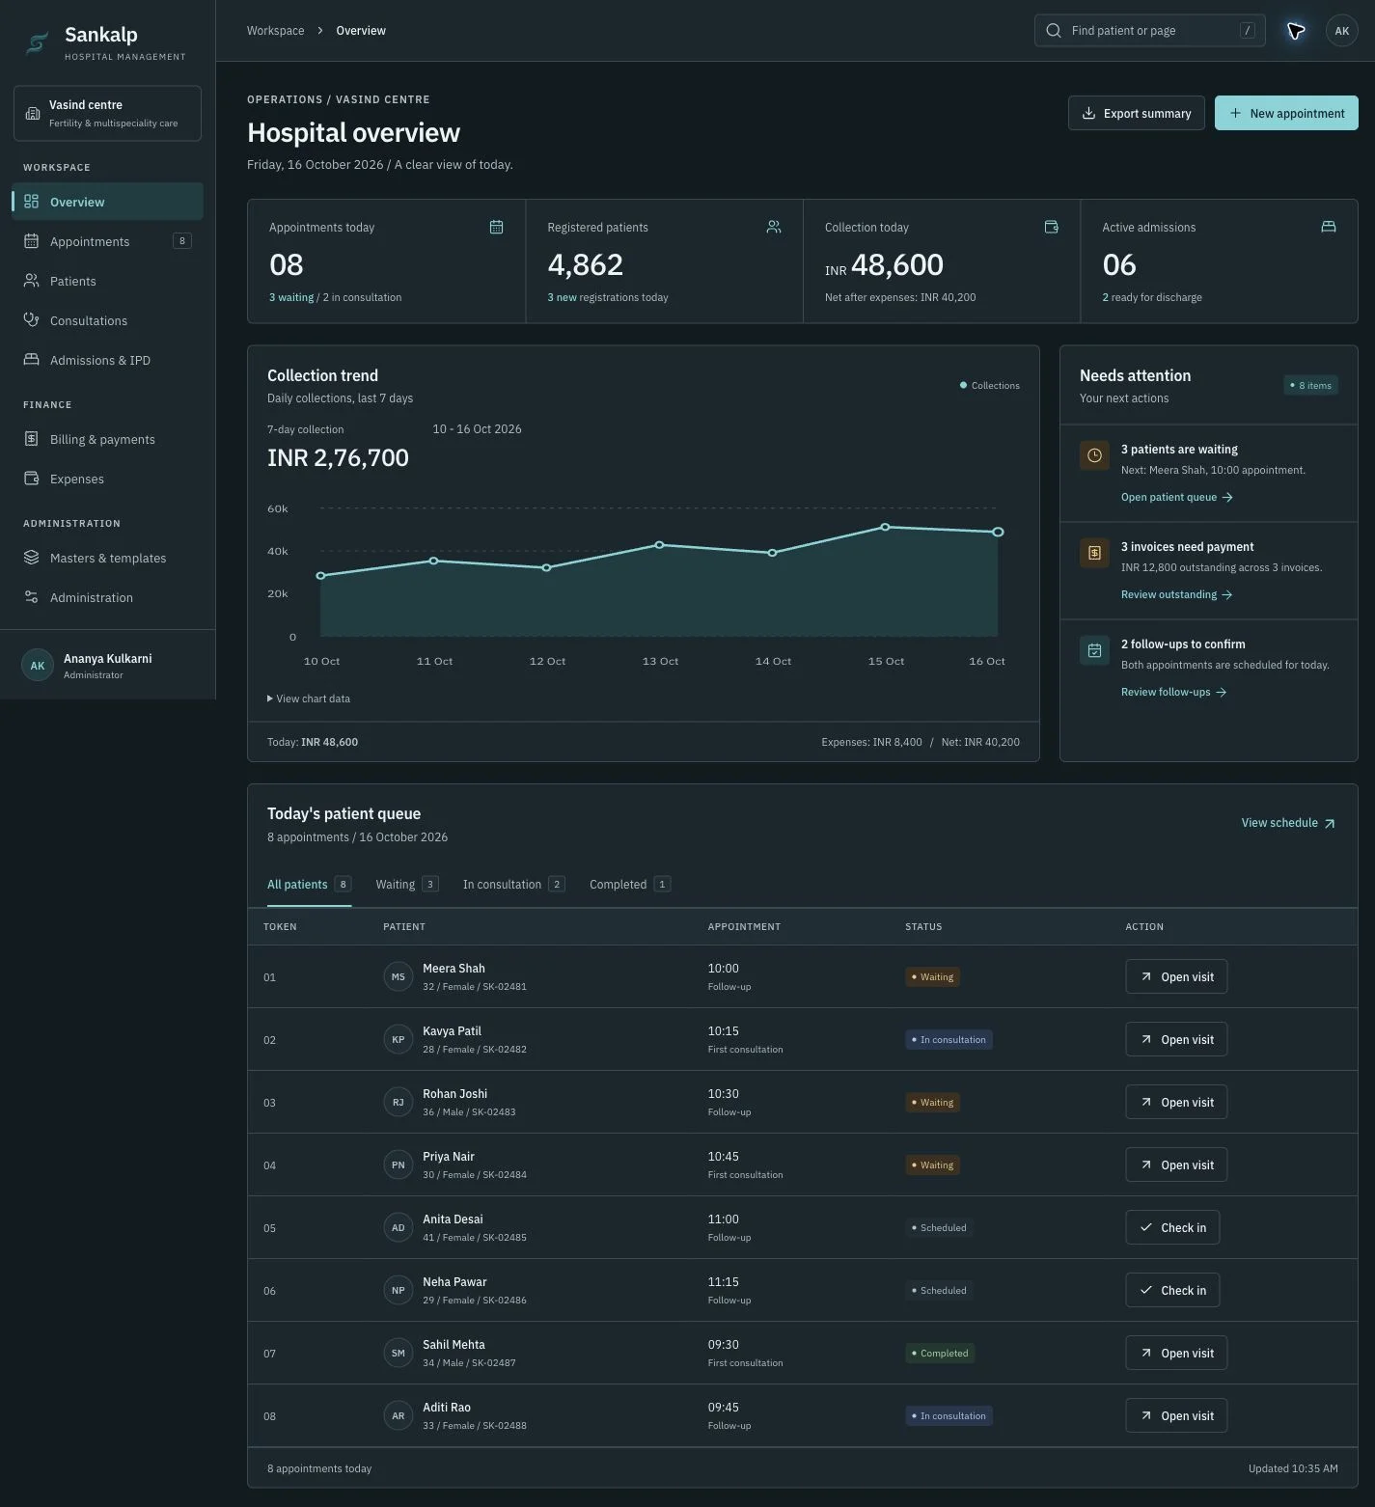
Task: Check in Neha Pawar
Action: click(x=1172, y=1290)
